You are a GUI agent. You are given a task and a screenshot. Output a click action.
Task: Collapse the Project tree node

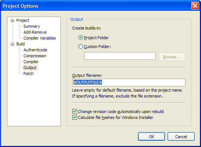(x=12, y=20)
